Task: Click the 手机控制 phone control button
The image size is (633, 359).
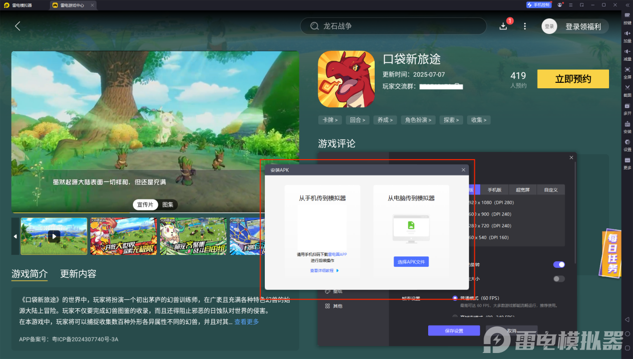Action: pos(539,4)
